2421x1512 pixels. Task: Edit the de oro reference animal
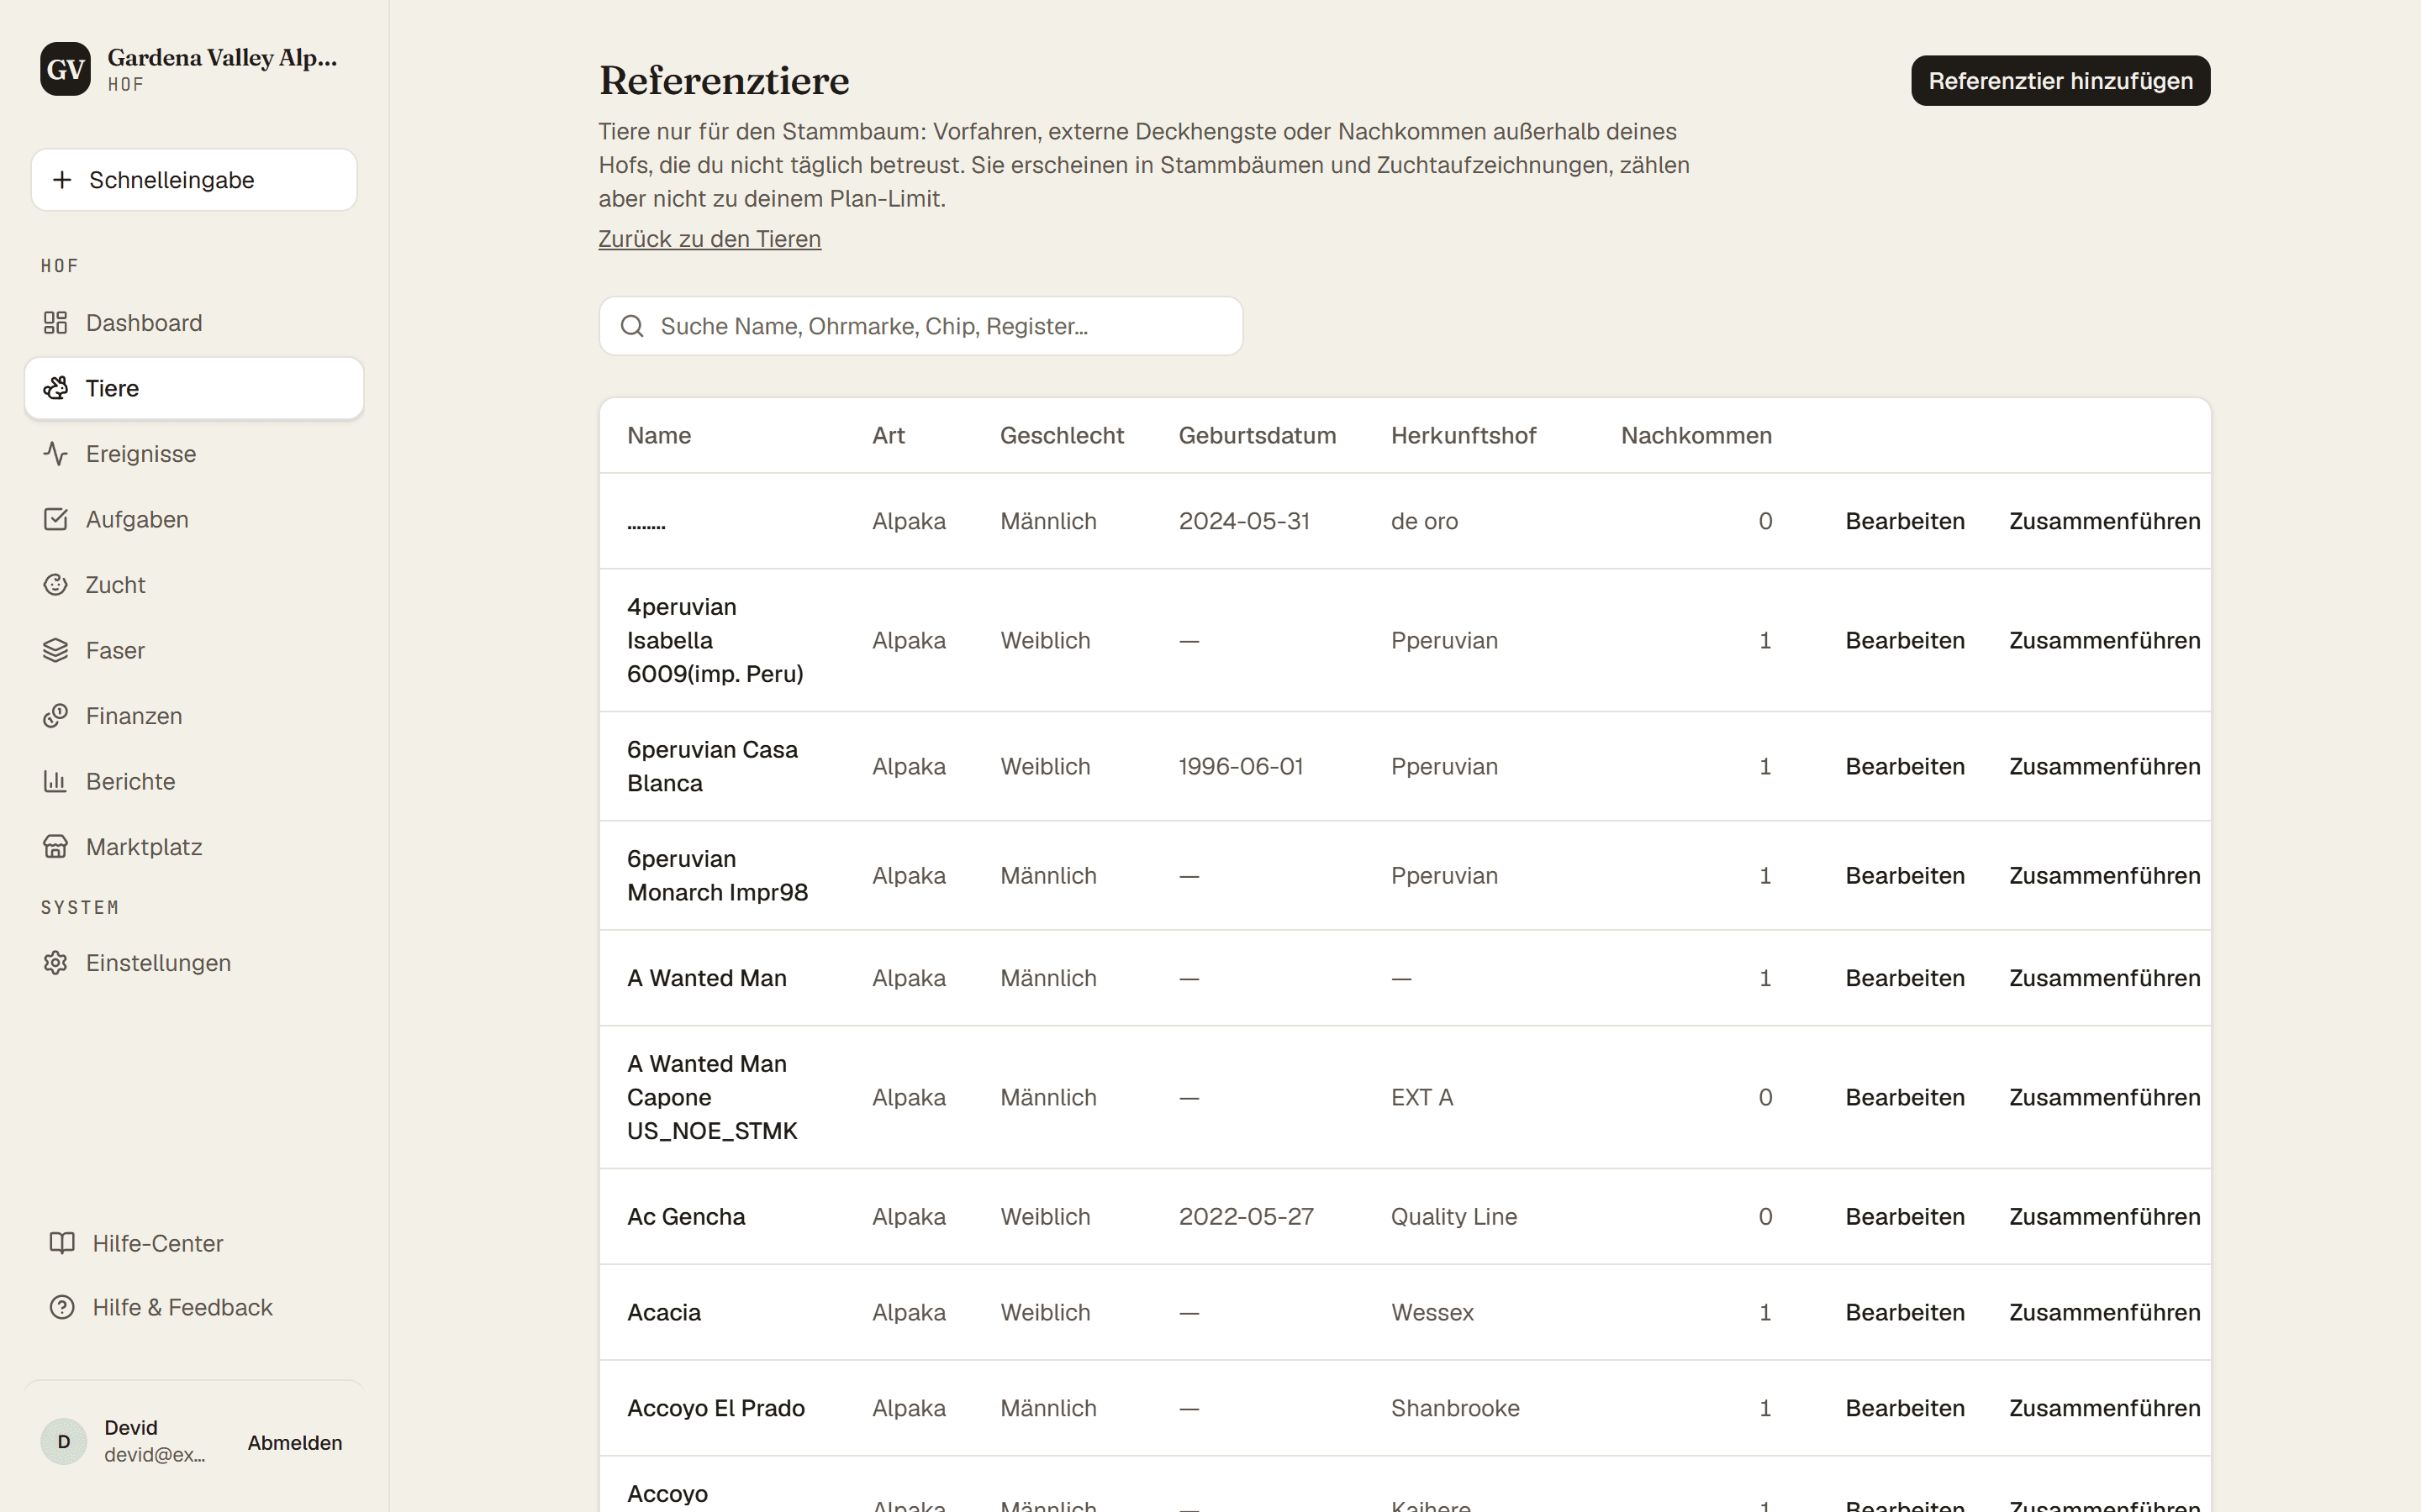pos(1905,521)
